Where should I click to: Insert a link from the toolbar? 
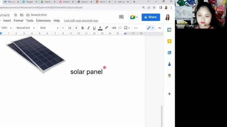click(114, 28)
